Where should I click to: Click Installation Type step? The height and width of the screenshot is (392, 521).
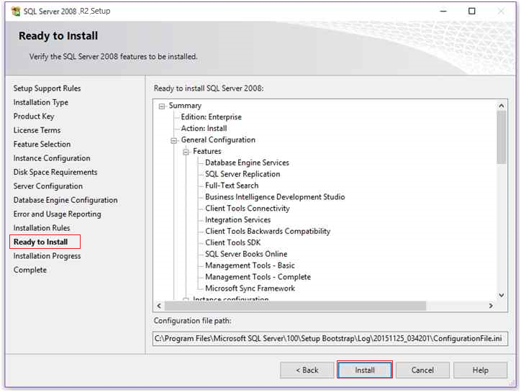tap(40, 102)
